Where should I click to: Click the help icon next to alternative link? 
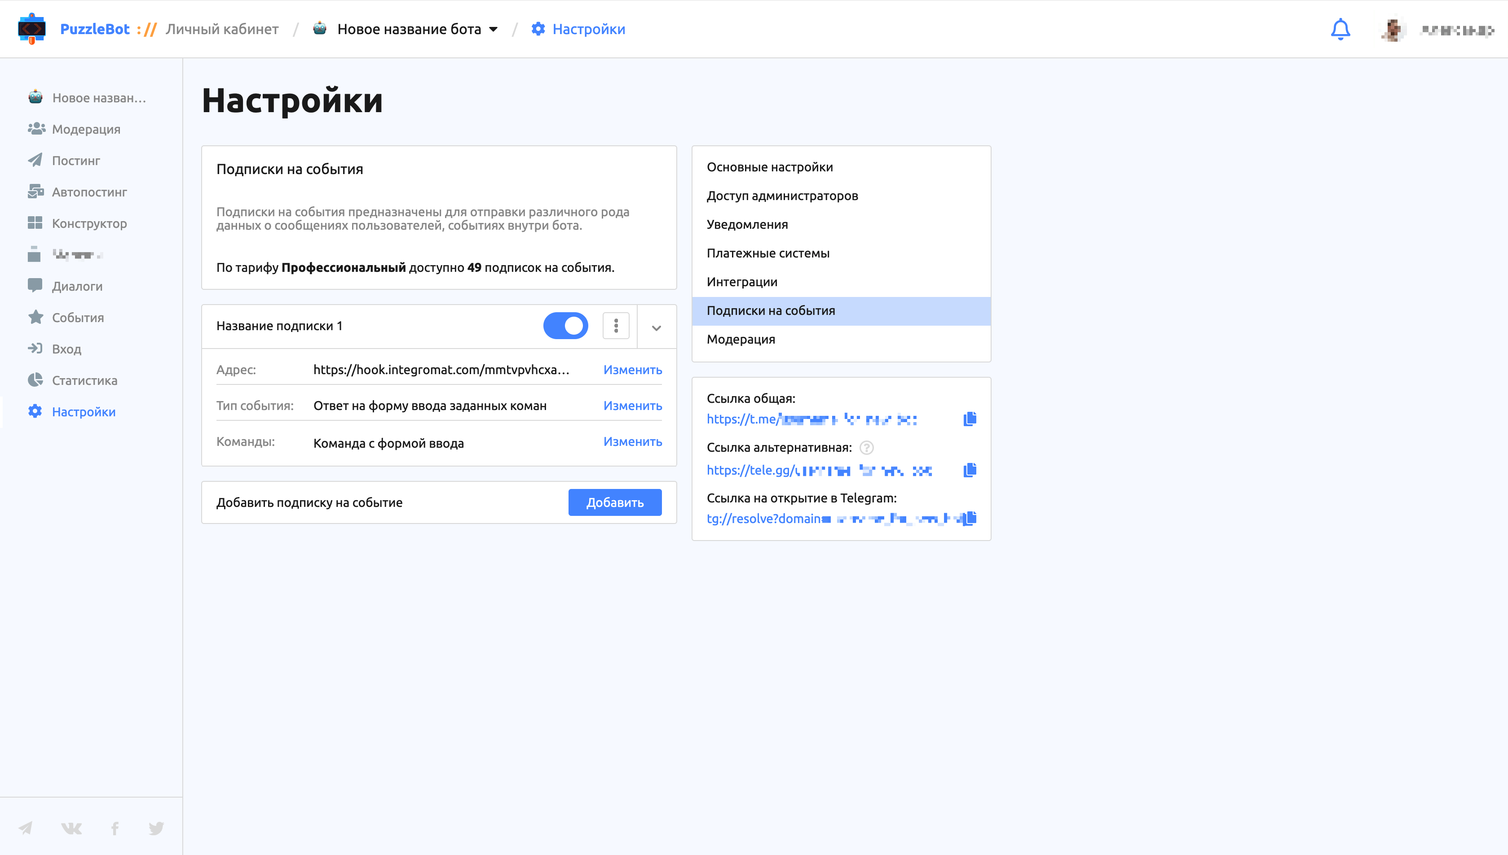pos(866,448)
